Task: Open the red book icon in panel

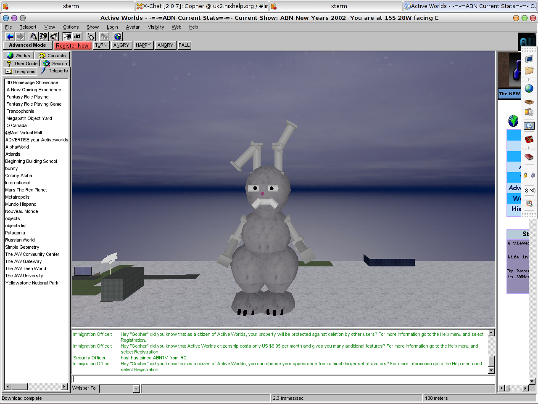Action: tap(529, 157)
